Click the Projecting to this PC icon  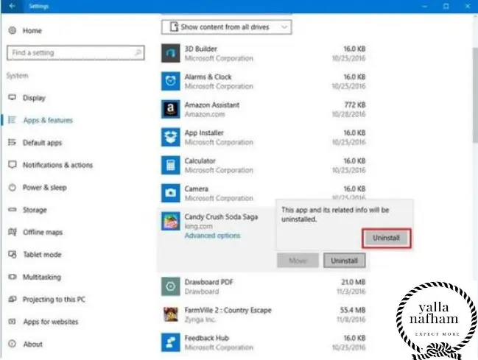click(x=13, y=299)
